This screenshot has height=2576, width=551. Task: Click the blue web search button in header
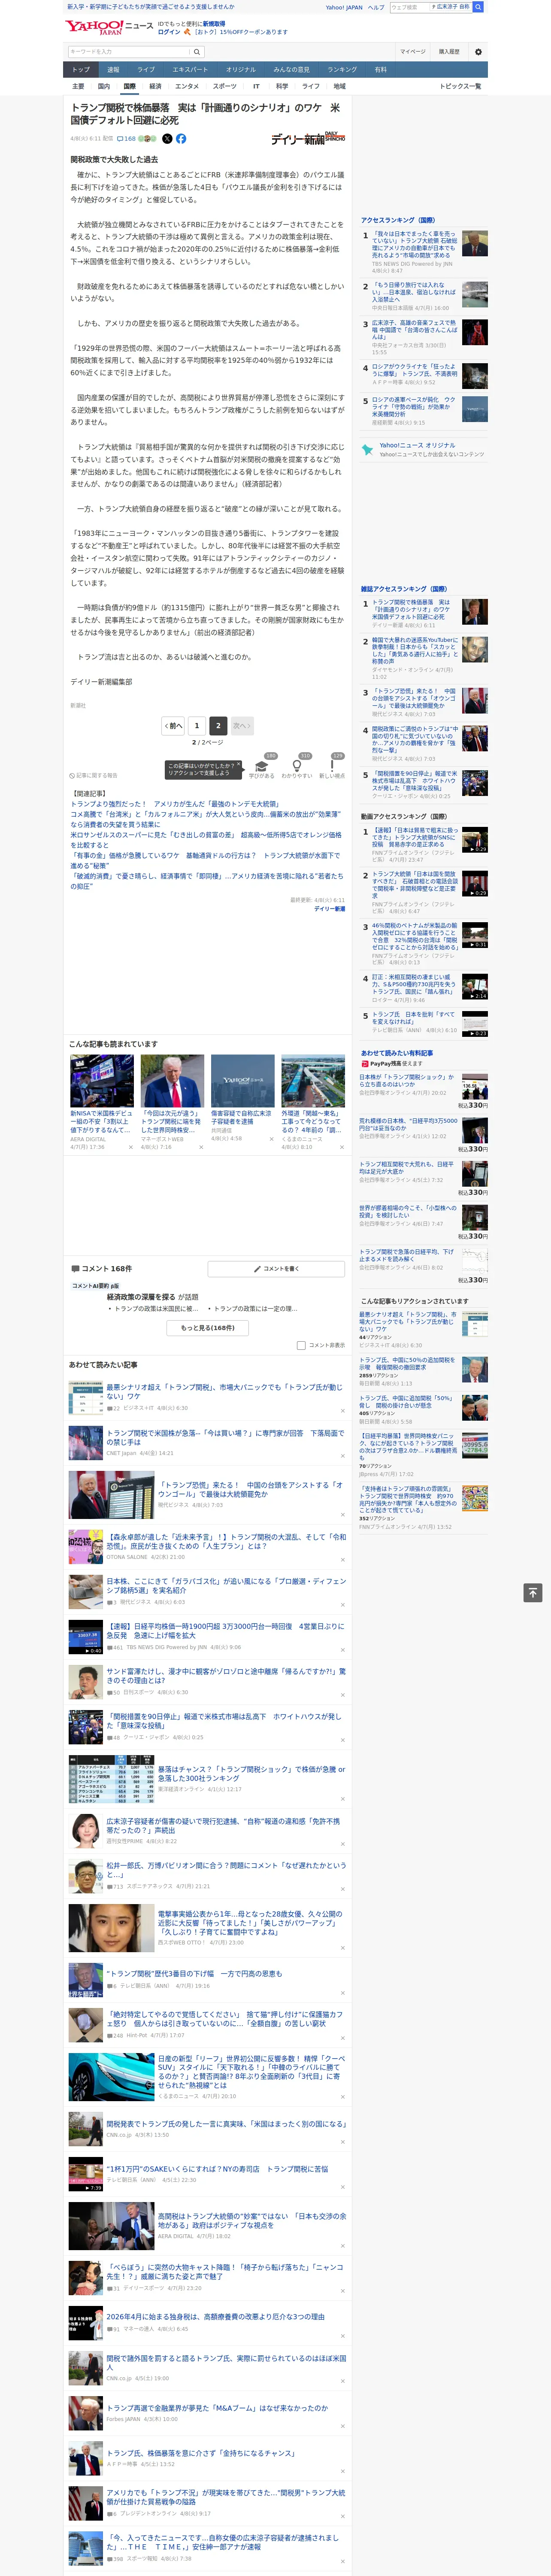(478, 7)
